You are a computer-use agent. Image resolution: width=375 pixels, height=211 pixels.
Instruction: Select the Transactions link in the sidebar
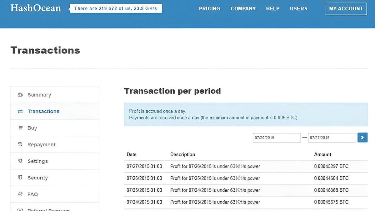tap(43, 111)
